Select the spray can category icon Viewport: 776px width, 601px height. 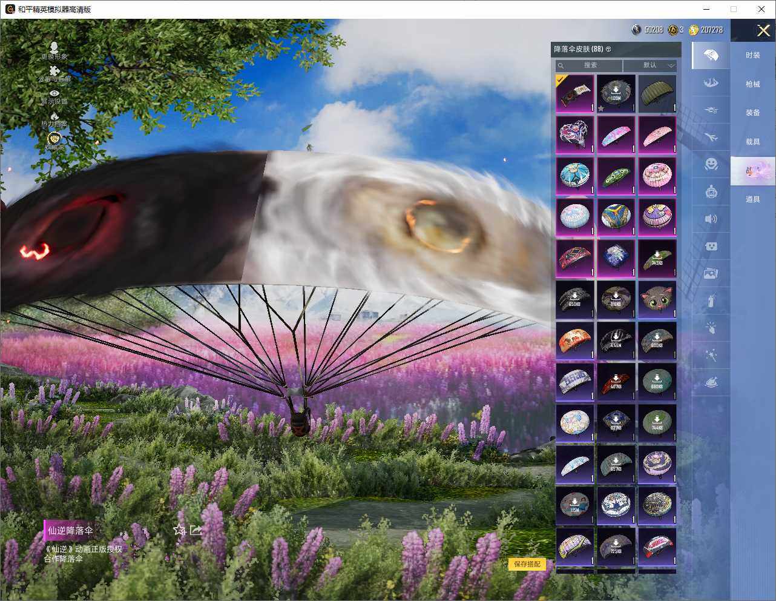pyautogui.click(x=711, y=300)
